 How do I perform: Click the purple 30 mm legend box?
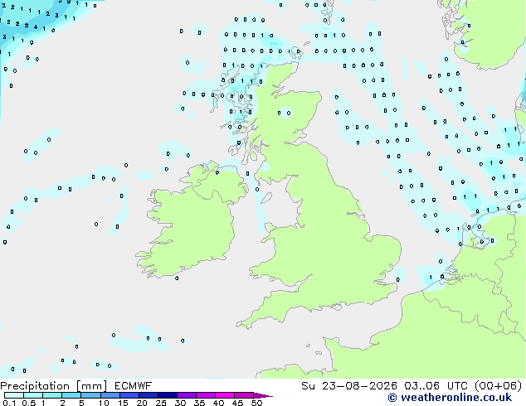click(187, 395)
